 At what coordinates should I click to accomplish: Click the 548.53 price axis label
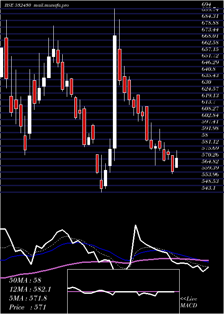click(210, 181)
